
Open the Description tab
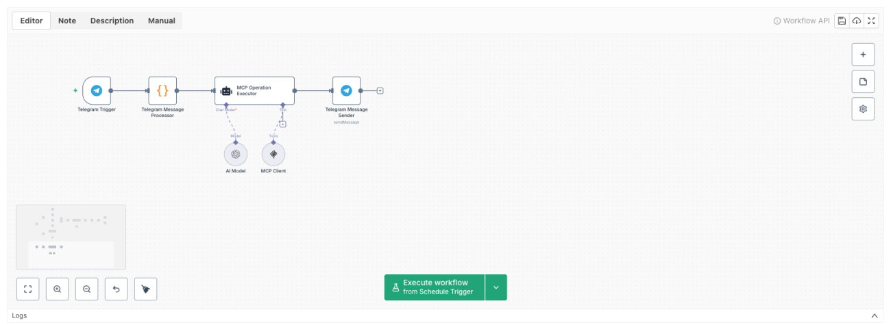[x=112, y=21]
